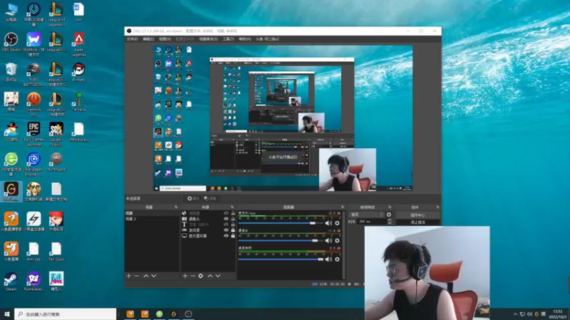Image resolution: width=570 pixels, height=320 pixels.
Task: Click the taskbar clock and date
Action: pos(558,314)
